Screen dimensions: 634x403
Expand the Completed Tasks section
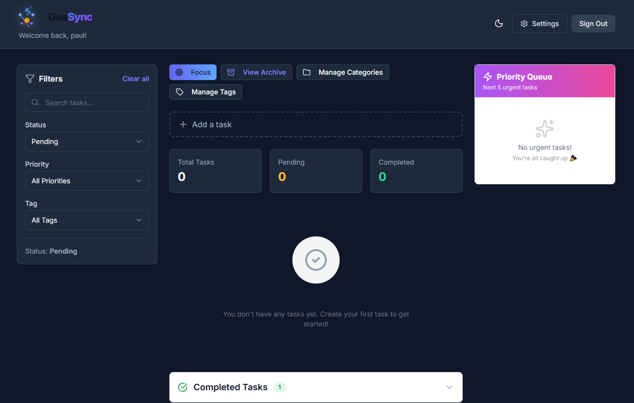coord(449,387)
